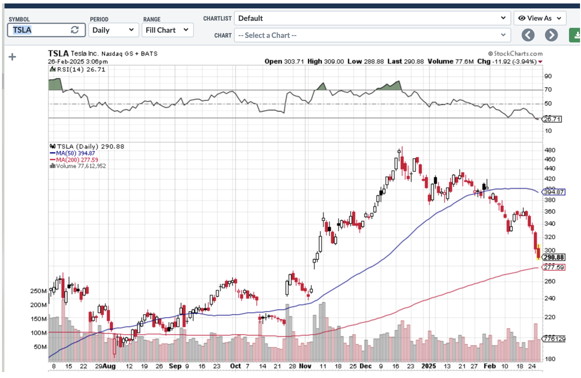This screenshot has width=581, height=378.
Task: Click the plus icon left of chart
Action: click(12, 57)
